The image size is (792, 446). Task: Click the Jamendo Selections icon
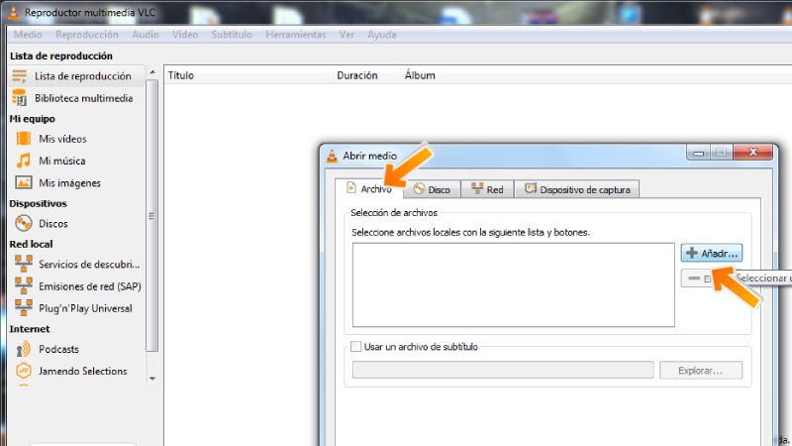23,371
